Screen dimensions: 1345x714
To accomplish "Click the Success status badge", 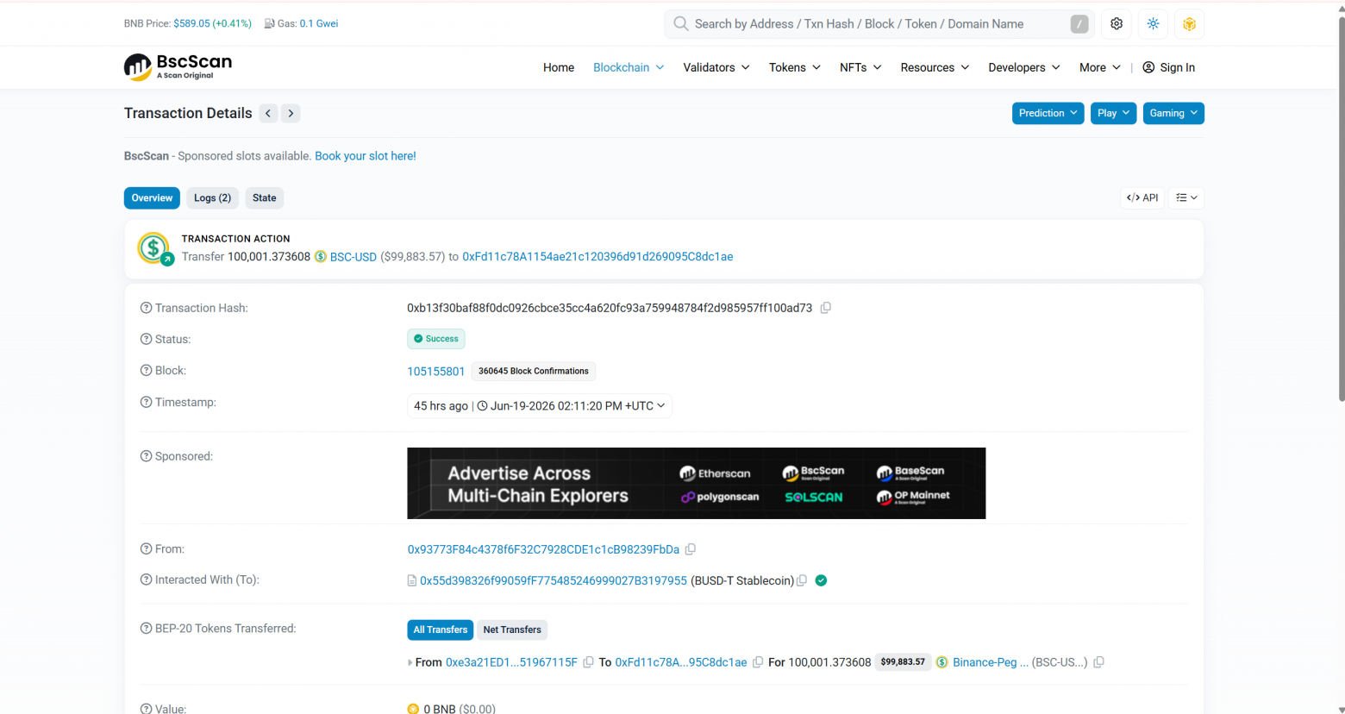I will 436,339.
